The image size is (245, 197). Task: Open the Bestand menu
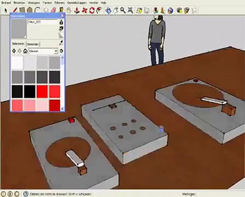[6, 3]
